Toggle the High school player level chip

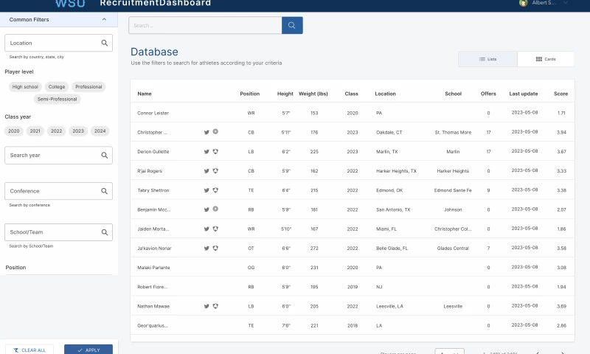tap(25, 87)
